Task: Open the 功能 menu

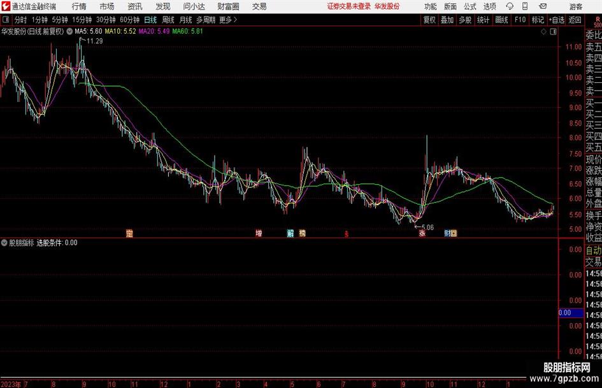Action: click(431, 6)
